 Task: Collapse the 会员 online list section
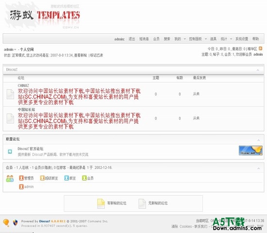[258, 168]
